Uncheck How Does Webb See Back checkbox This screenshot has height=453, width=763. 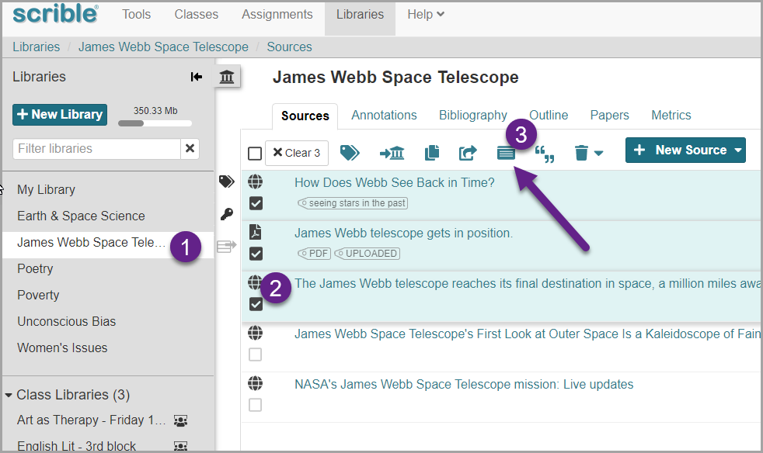click(256, 203)
